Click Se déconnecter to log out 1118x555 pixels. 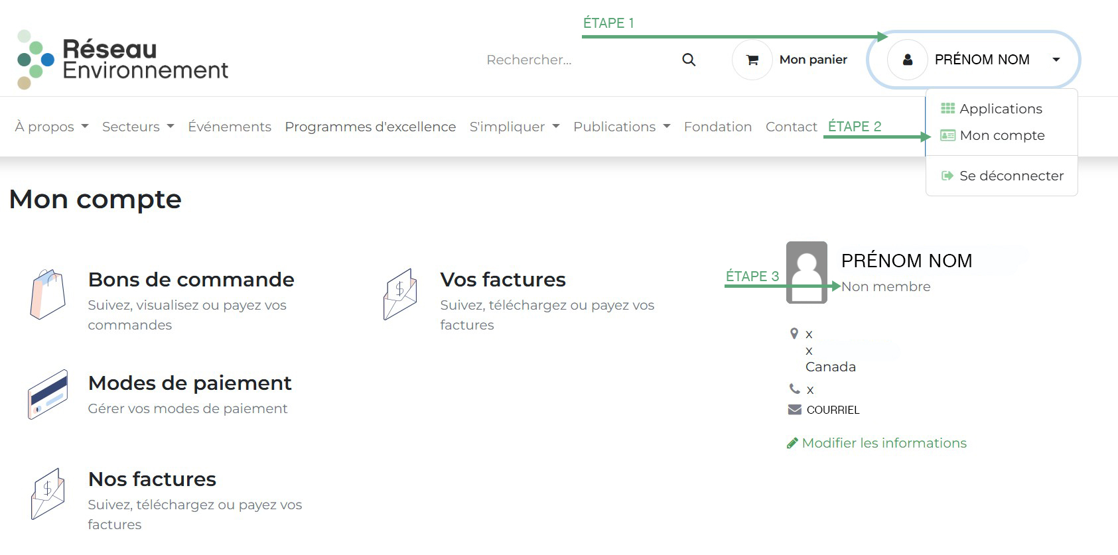[1011, 176]
